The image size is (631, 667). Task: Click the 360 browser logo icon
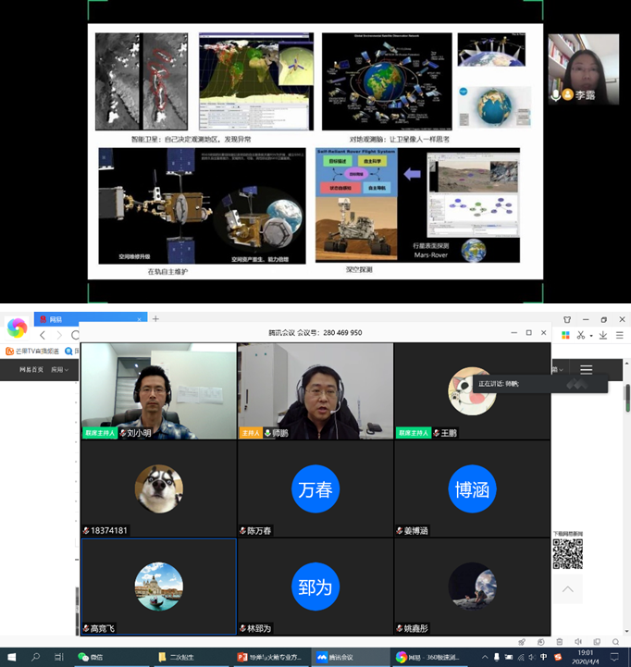pos(17,328)
